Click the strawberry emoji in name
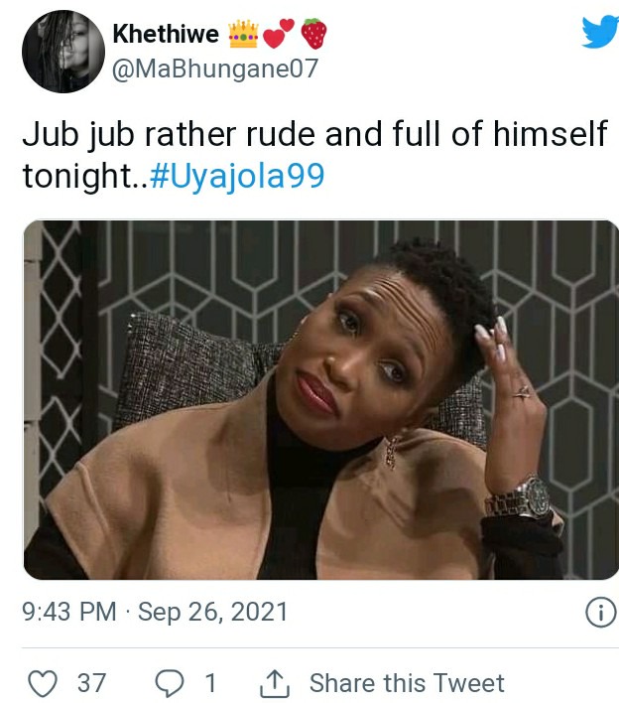 click(x=313, y=34)
